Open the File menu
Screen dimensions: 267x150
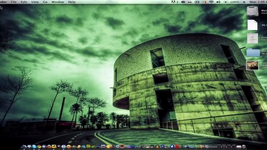14,2
